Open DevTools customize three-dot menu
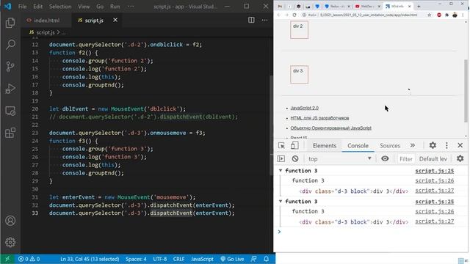 pos(446,145)
